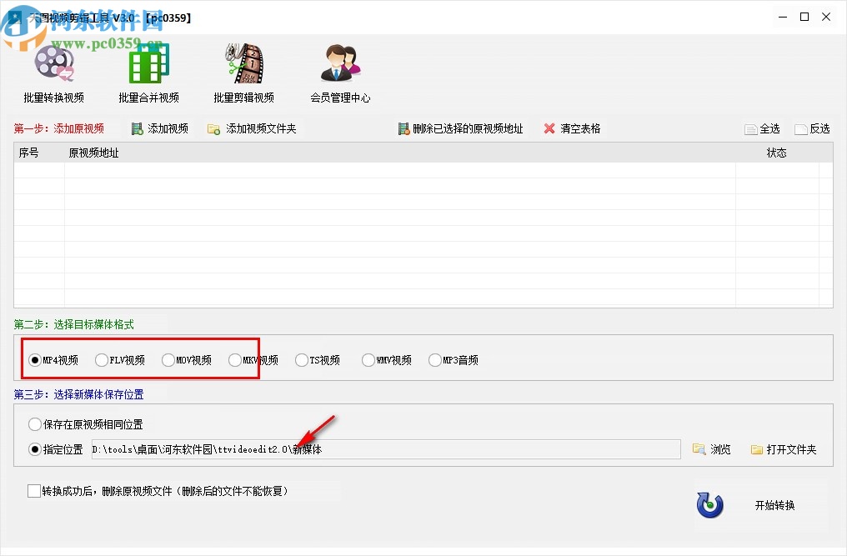Click 添加视频文件夹 to add a folder
The width and height of the screenshot is (847, 556).
point(253,128)
